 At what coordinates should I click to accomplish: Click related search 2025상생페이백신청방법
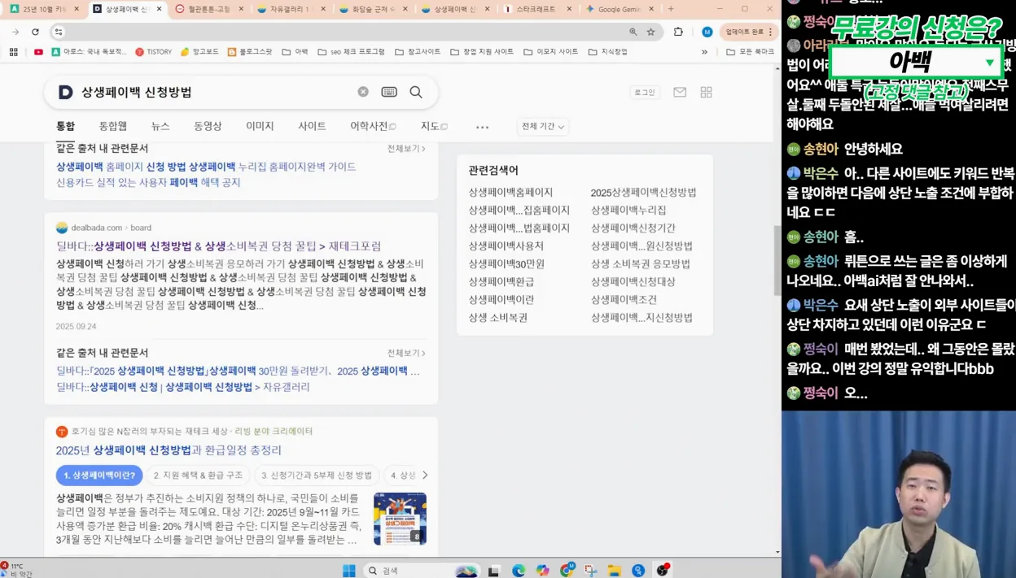[x=643, y=192]
